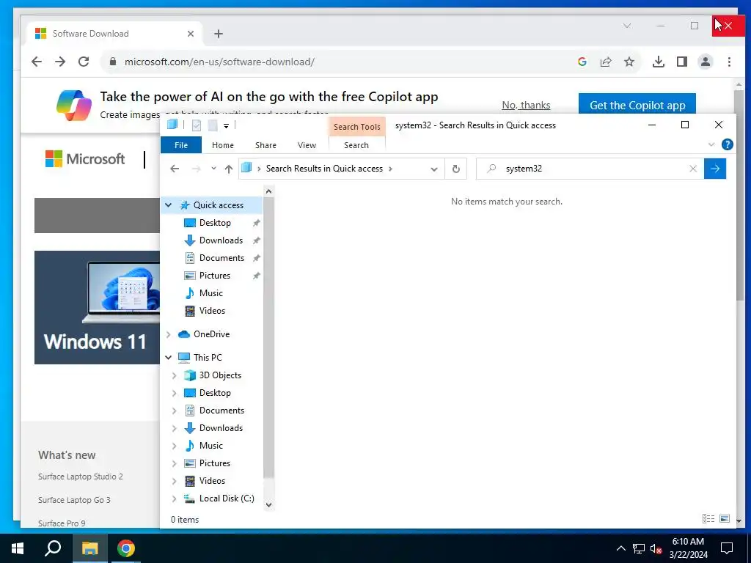751x563 pixels.
Task: Open the Windows Start menu
Action: 18,548
